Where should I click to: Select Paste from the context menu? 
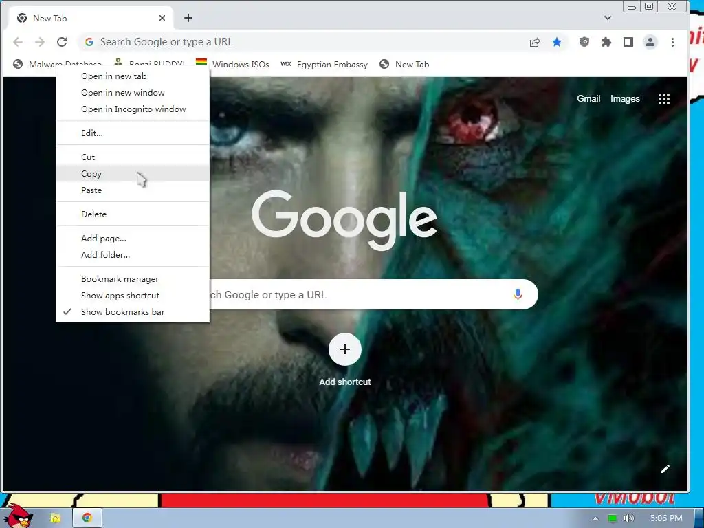pos(133,190)
